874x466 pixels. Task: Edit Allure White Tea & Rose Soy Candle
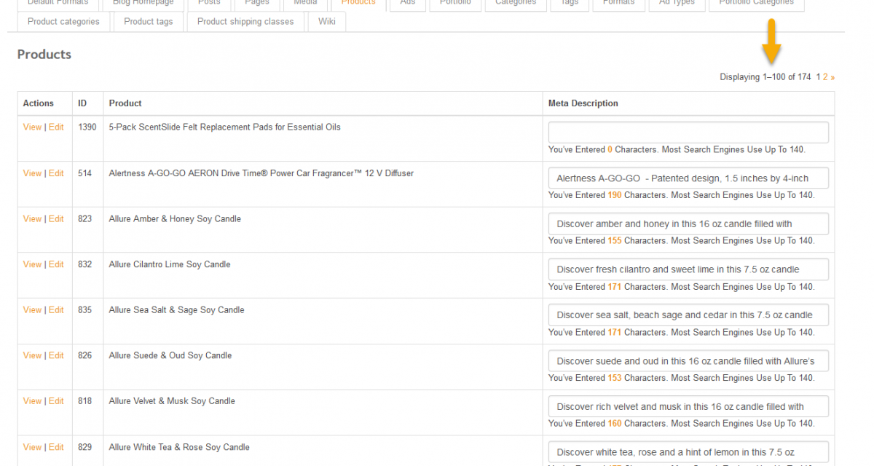click(x=56, y=447)
